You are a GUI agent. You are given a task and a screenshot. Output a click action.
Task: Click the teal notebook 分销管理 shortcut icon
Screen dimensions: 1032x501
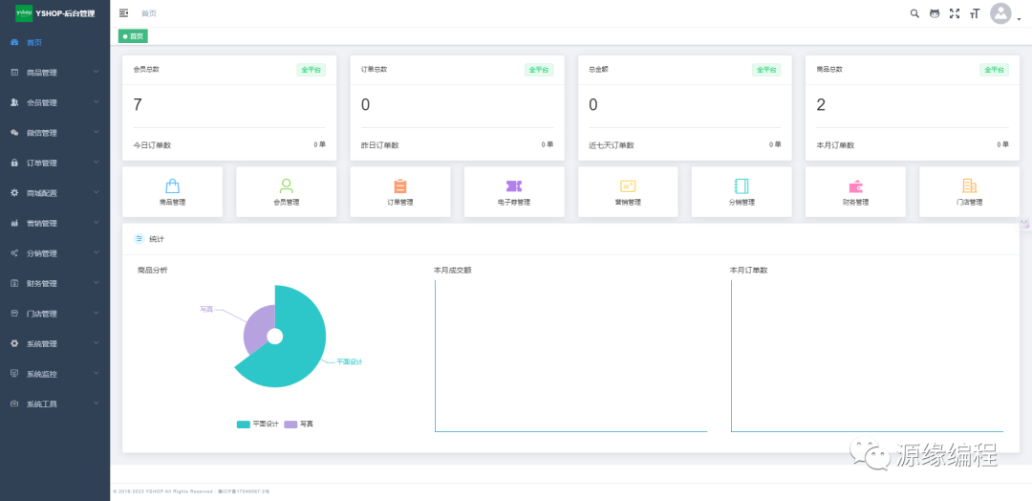[x=742, y=185]
